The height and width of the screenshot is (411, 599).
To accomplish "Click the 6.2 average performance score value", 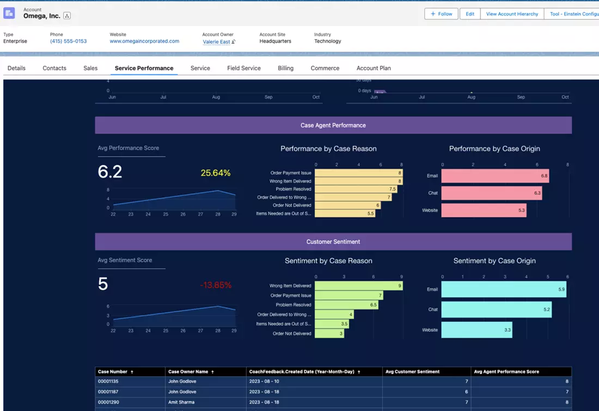I will coord(110,172).
